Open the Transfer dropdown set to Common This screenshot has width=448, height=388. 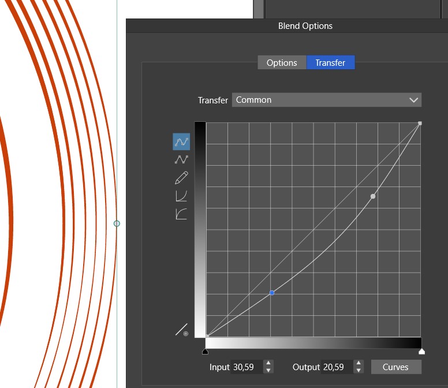coord(327,100)
